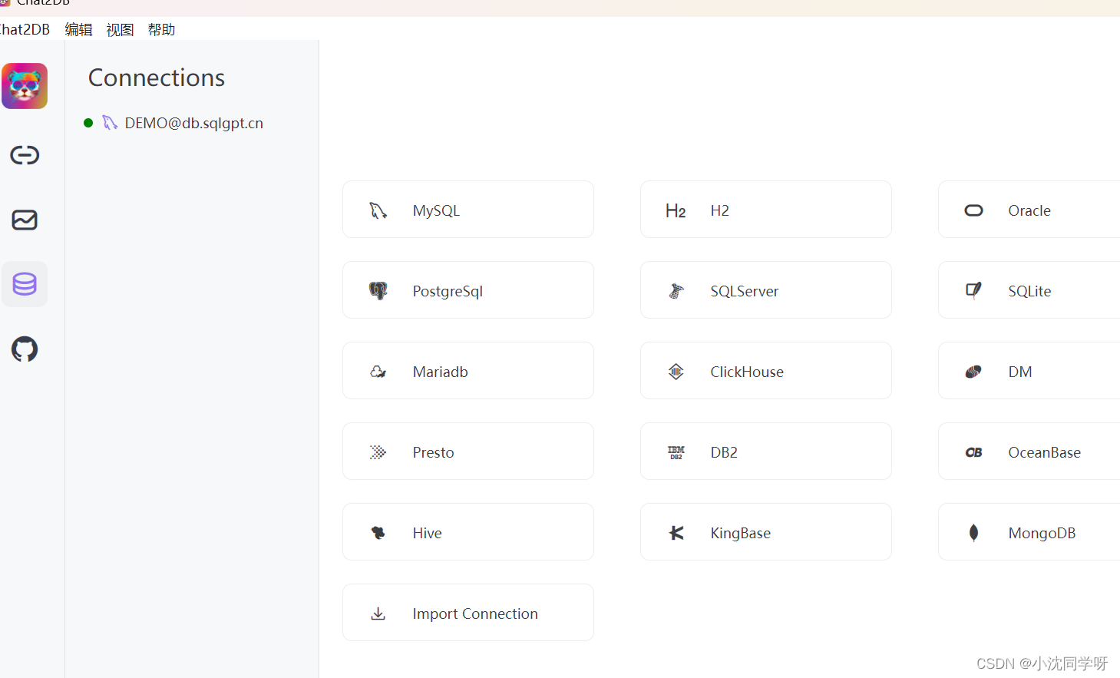Choose the OceanBase label
The width and height of the screenshot is (1120, 678).
coord(1045,452)
